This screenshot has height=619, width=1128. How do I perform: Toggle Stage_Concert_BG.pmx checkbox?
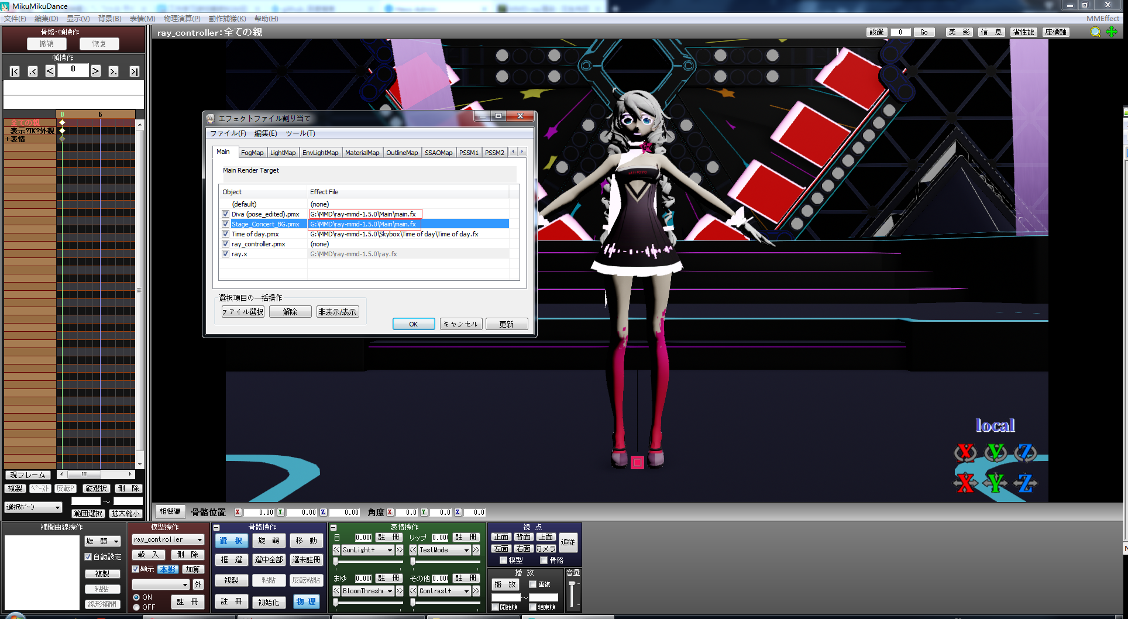coord(225,224)
